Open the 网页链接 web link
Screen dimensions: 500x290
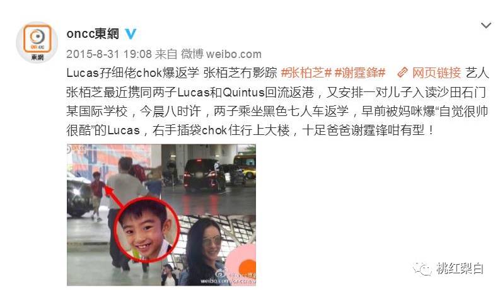(x=436, y=73)
